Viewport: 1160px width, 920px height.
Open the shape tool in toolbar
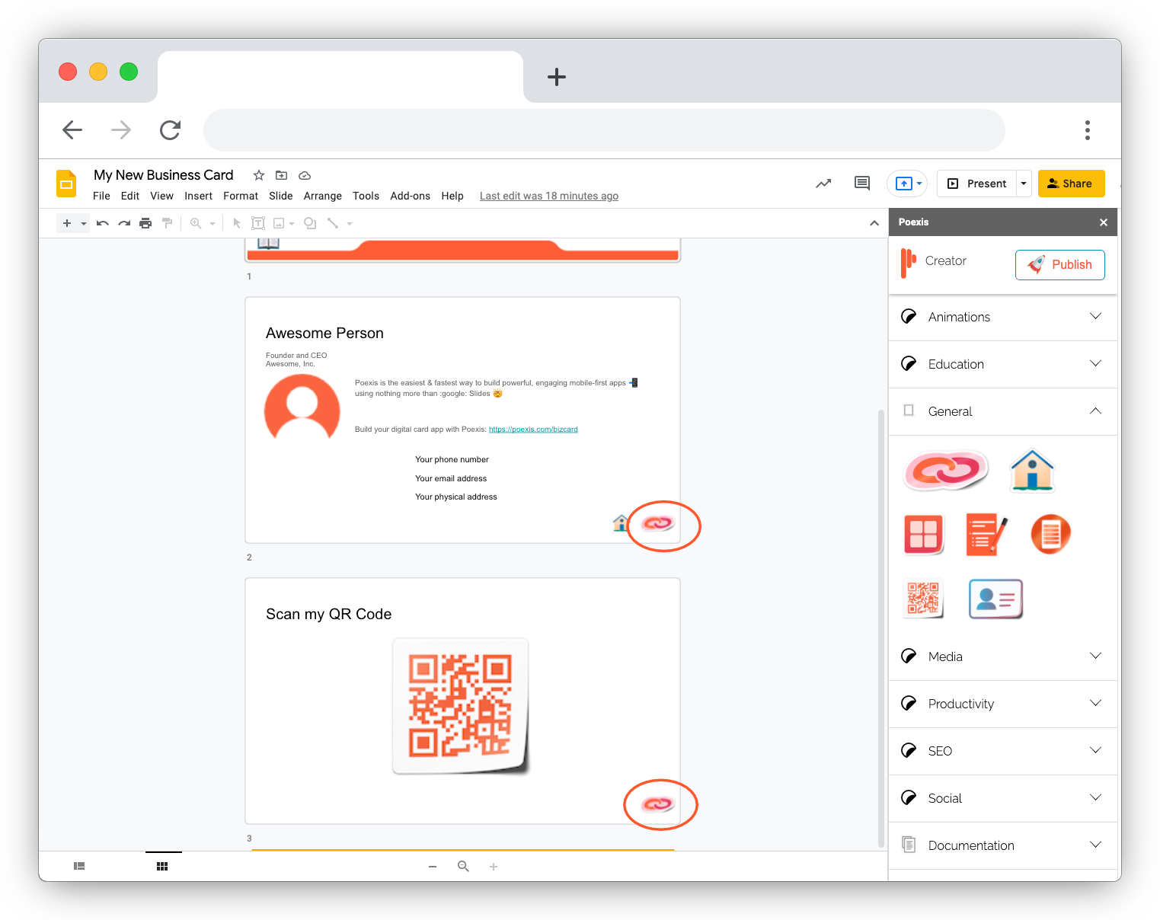tap(310, 223)
